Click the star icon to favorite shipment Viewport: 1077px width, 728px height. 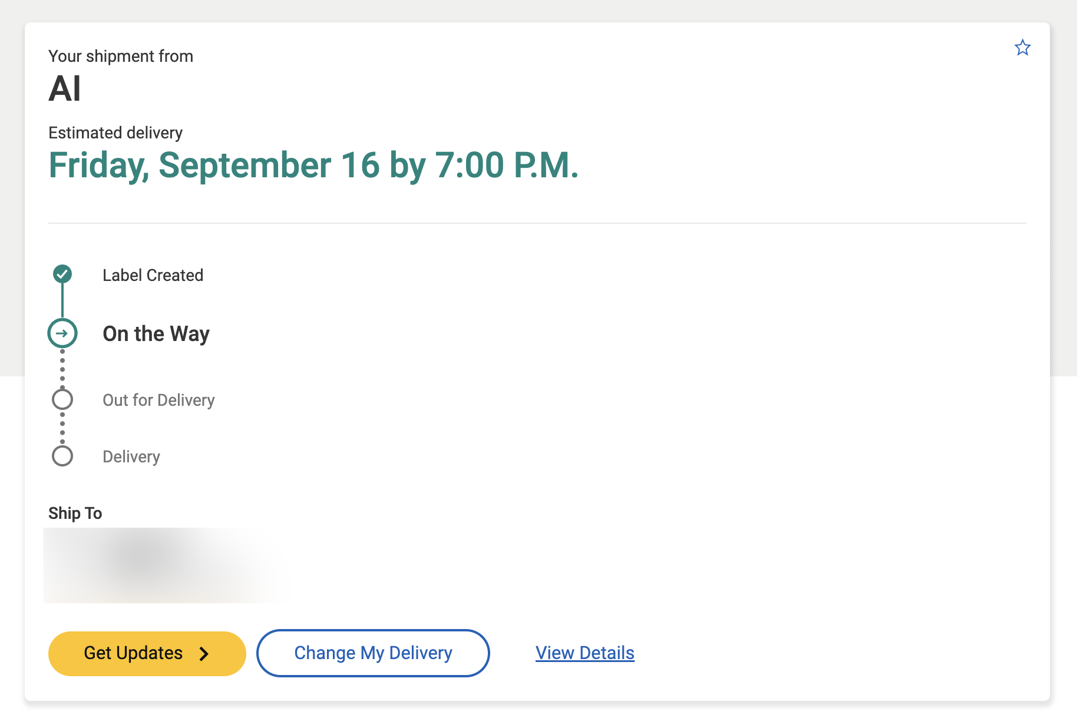click(1022, 48)
